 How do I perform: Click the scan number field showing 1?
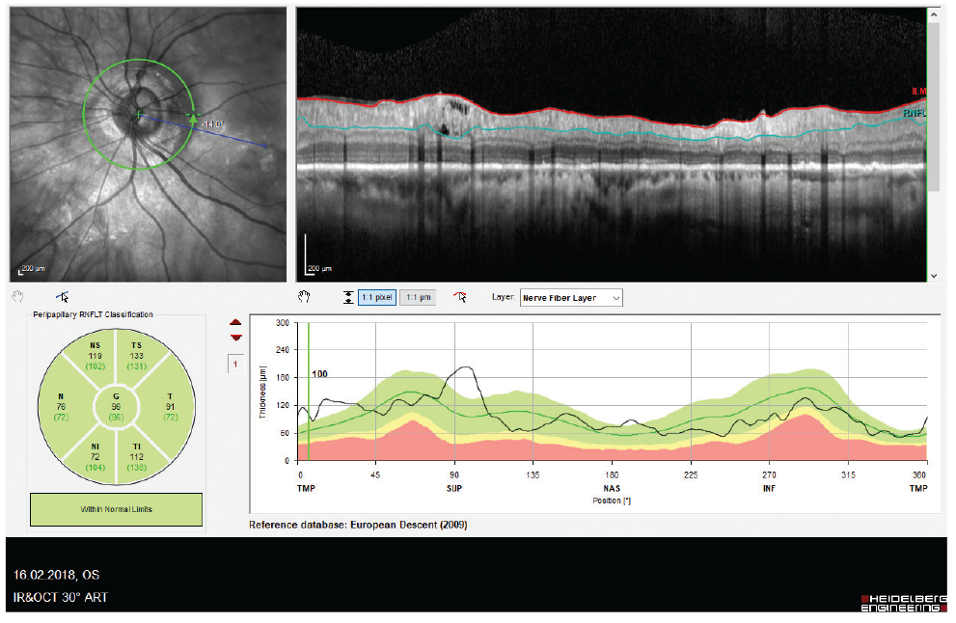tap(235, 364)
